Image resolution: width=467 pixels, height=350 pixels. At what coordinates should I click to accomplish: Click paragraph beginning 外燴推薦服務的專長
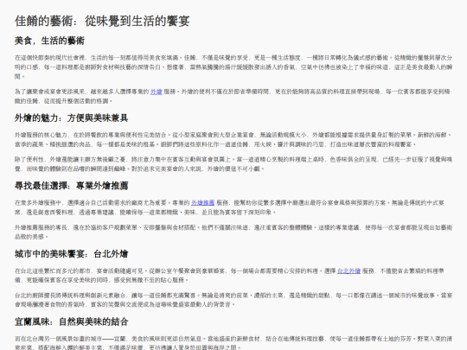(x=233, y=232)
